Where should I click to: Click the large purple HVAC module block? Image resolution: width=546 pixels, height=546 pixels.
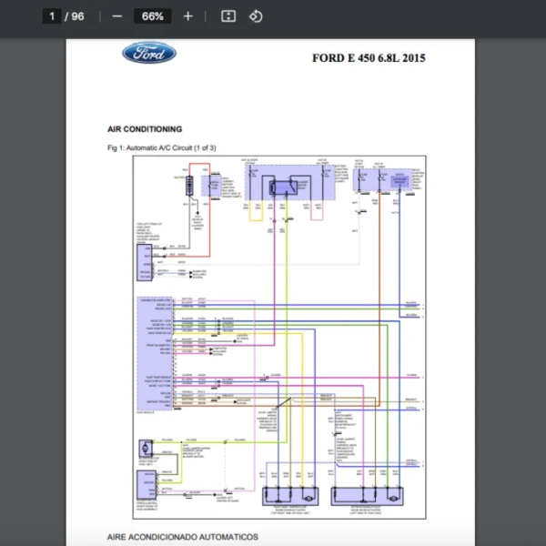click(x=146, y=350)
